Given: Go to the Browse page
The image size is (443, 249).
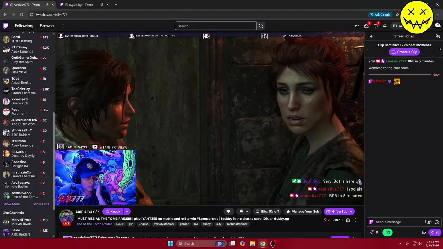Looking at the screenshot, I should pyautogui.click(x=47, y=26).
